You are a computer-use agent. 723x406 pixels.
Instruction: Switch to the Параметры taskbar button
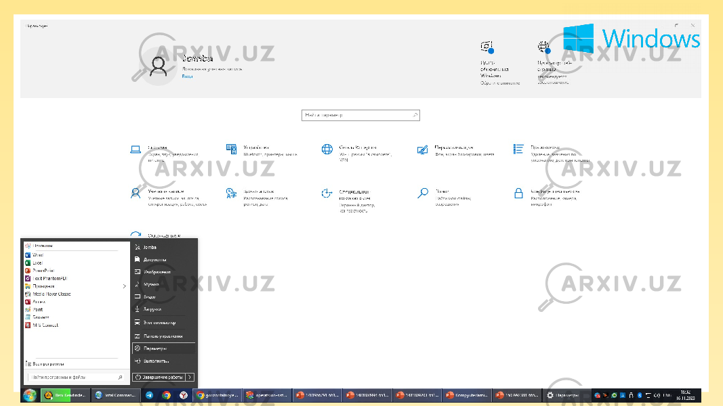pyautogui.click(x=565, y=395)
